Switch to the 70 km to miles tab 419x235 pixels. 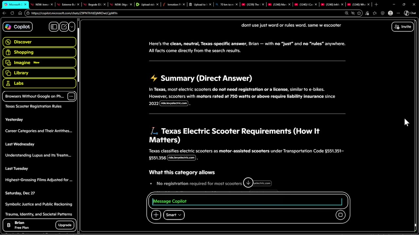point(227,5)
